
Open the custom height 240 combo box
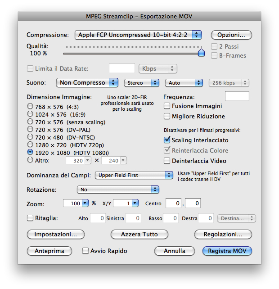(114, 161)
